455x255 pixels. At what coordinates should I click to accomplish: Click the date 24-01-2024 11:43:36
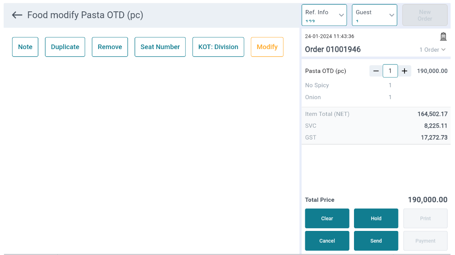click(x=329, y=36)
